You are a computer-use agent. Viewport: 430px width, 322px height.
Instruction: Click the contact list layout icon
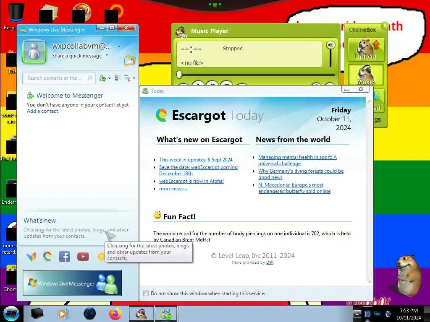pyautogui.click(x=118, y=78)
